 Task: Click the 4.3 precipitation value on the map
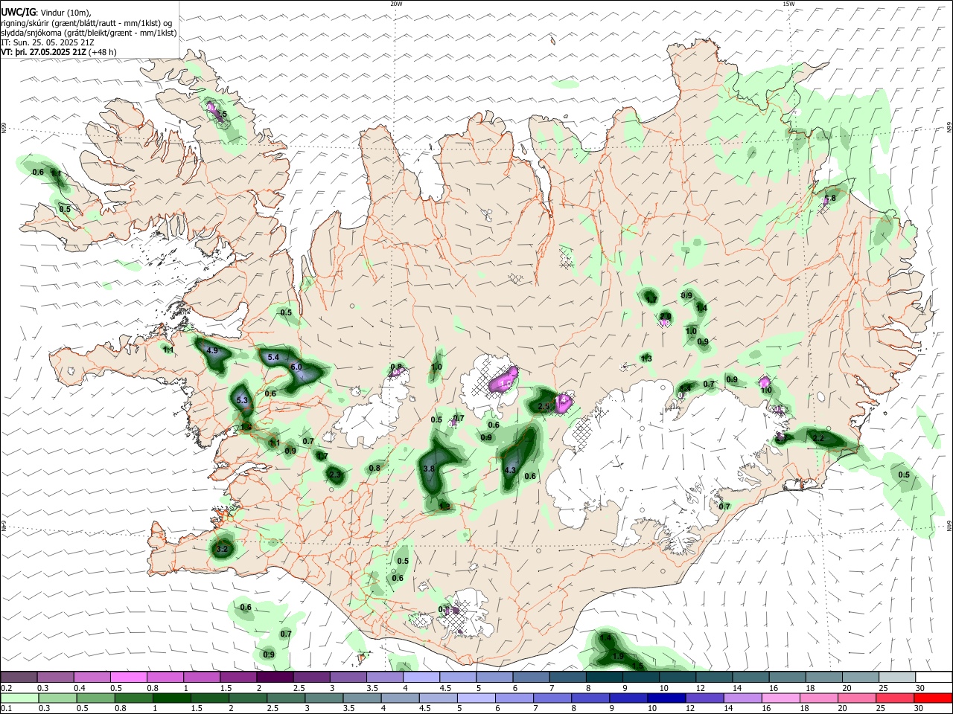pos(510,471)
